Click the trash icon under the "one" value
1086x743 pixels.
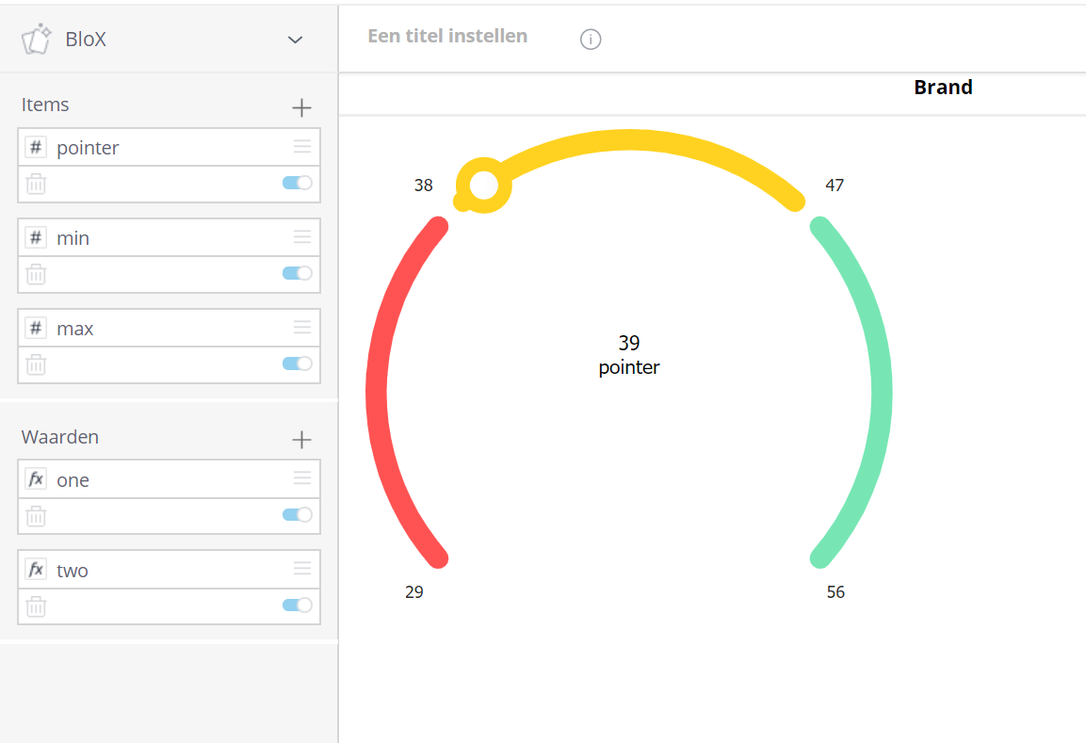click(x=36, y=515)
